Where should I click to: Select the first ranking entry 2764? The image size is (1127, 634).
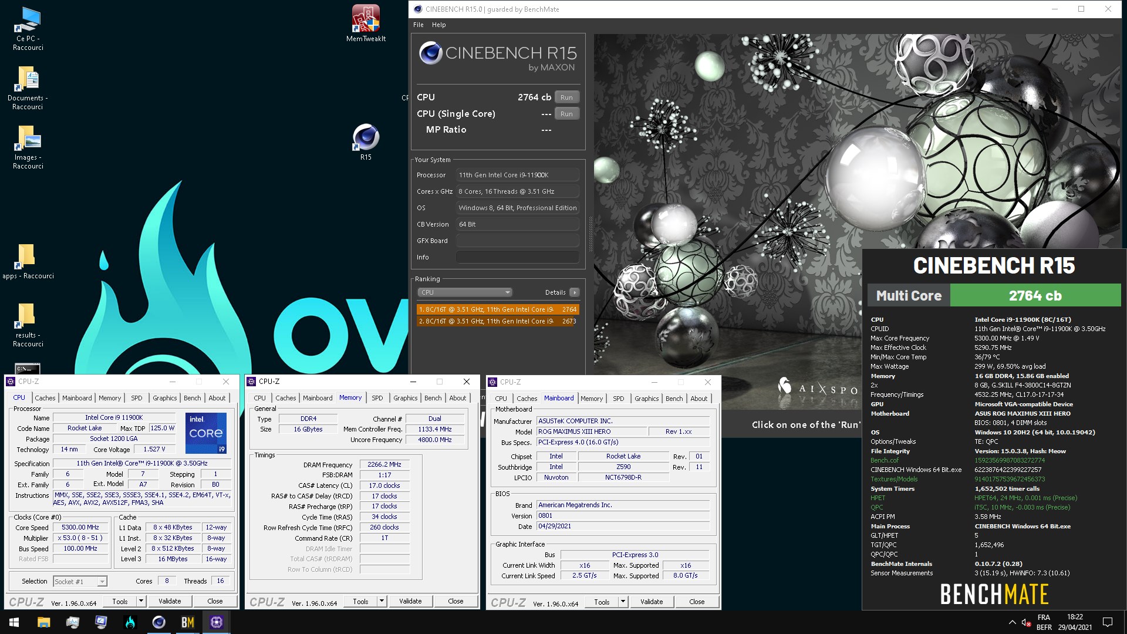click(498, 309)
